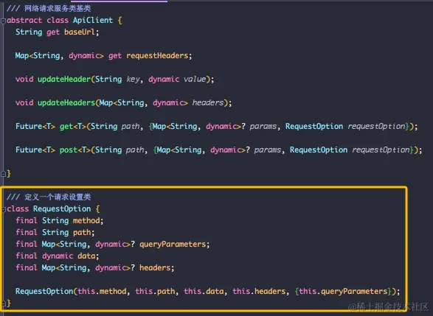Click the RequestOption type in the post<T> signature
The height and width of the screenshot is (316, 433).
click(319, 150)
